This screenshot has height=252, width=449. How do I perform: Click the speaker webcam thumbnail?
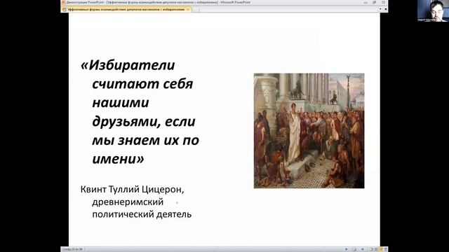click(433, 11)
